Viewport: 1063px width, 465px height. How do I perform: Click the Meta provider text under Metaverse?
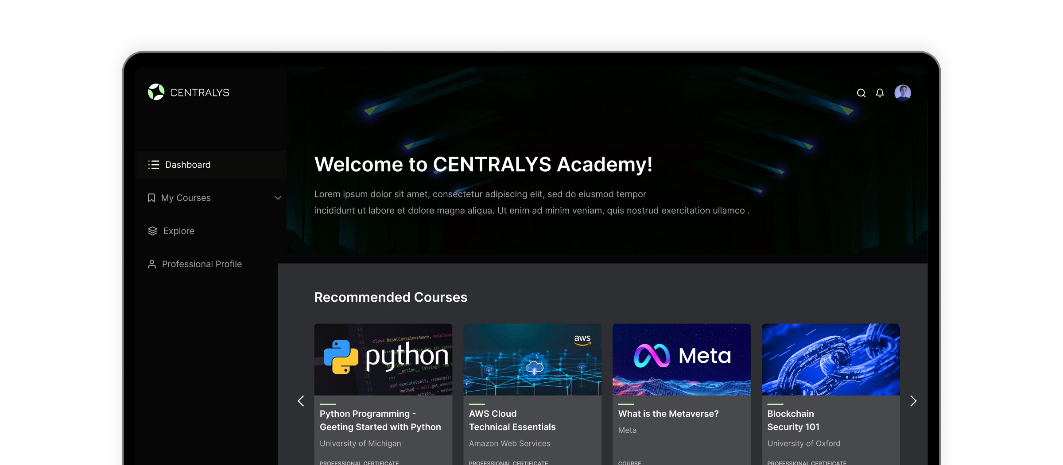[627, 430]
